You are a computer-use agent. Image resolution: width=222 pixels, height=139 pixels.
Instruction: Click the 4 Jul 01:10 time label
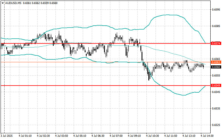[x=25, y=136]
